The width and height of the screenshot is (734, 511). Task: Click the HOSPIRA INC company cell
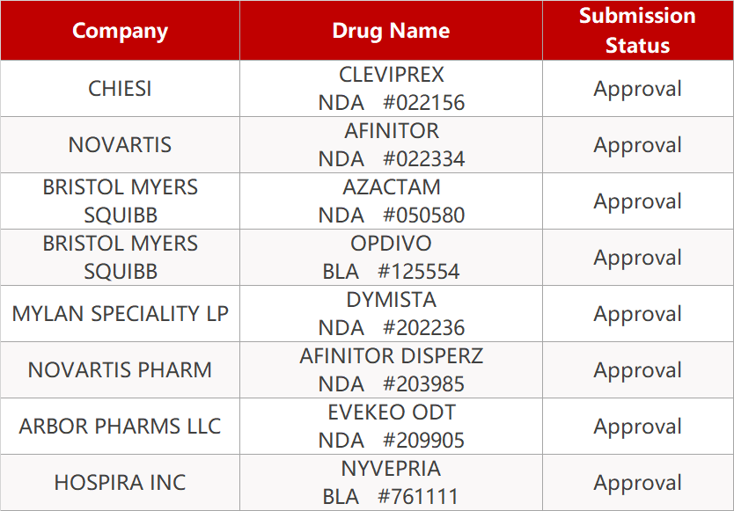[120, 483]
